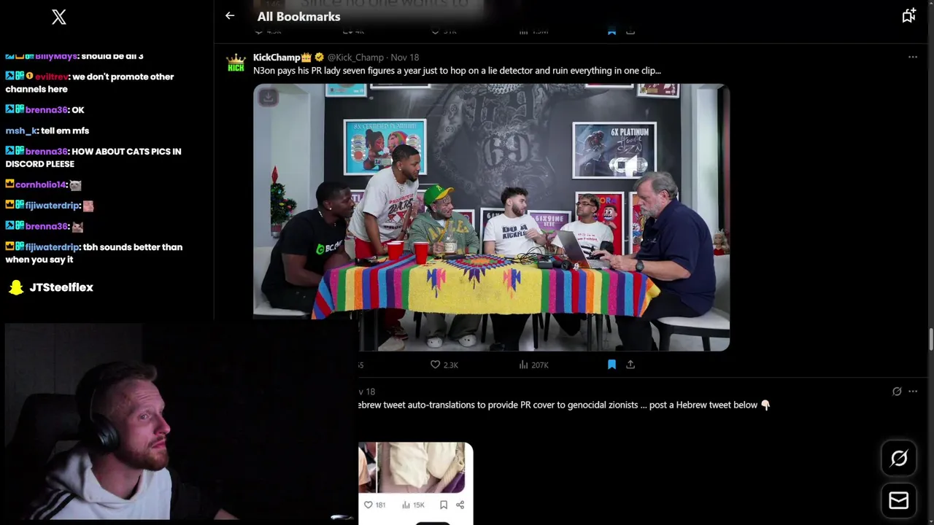Click Grok icon on the Hebrew tweet post
The image size is (934, 525).
897,392
